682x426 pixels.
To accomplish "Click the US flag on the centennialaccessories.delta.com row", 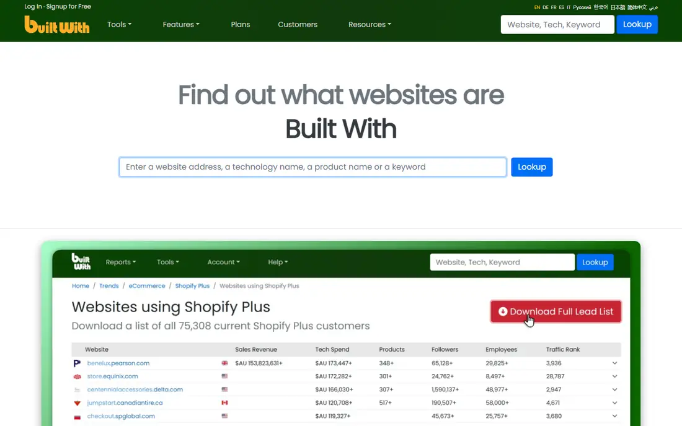I will click(224, 389).
